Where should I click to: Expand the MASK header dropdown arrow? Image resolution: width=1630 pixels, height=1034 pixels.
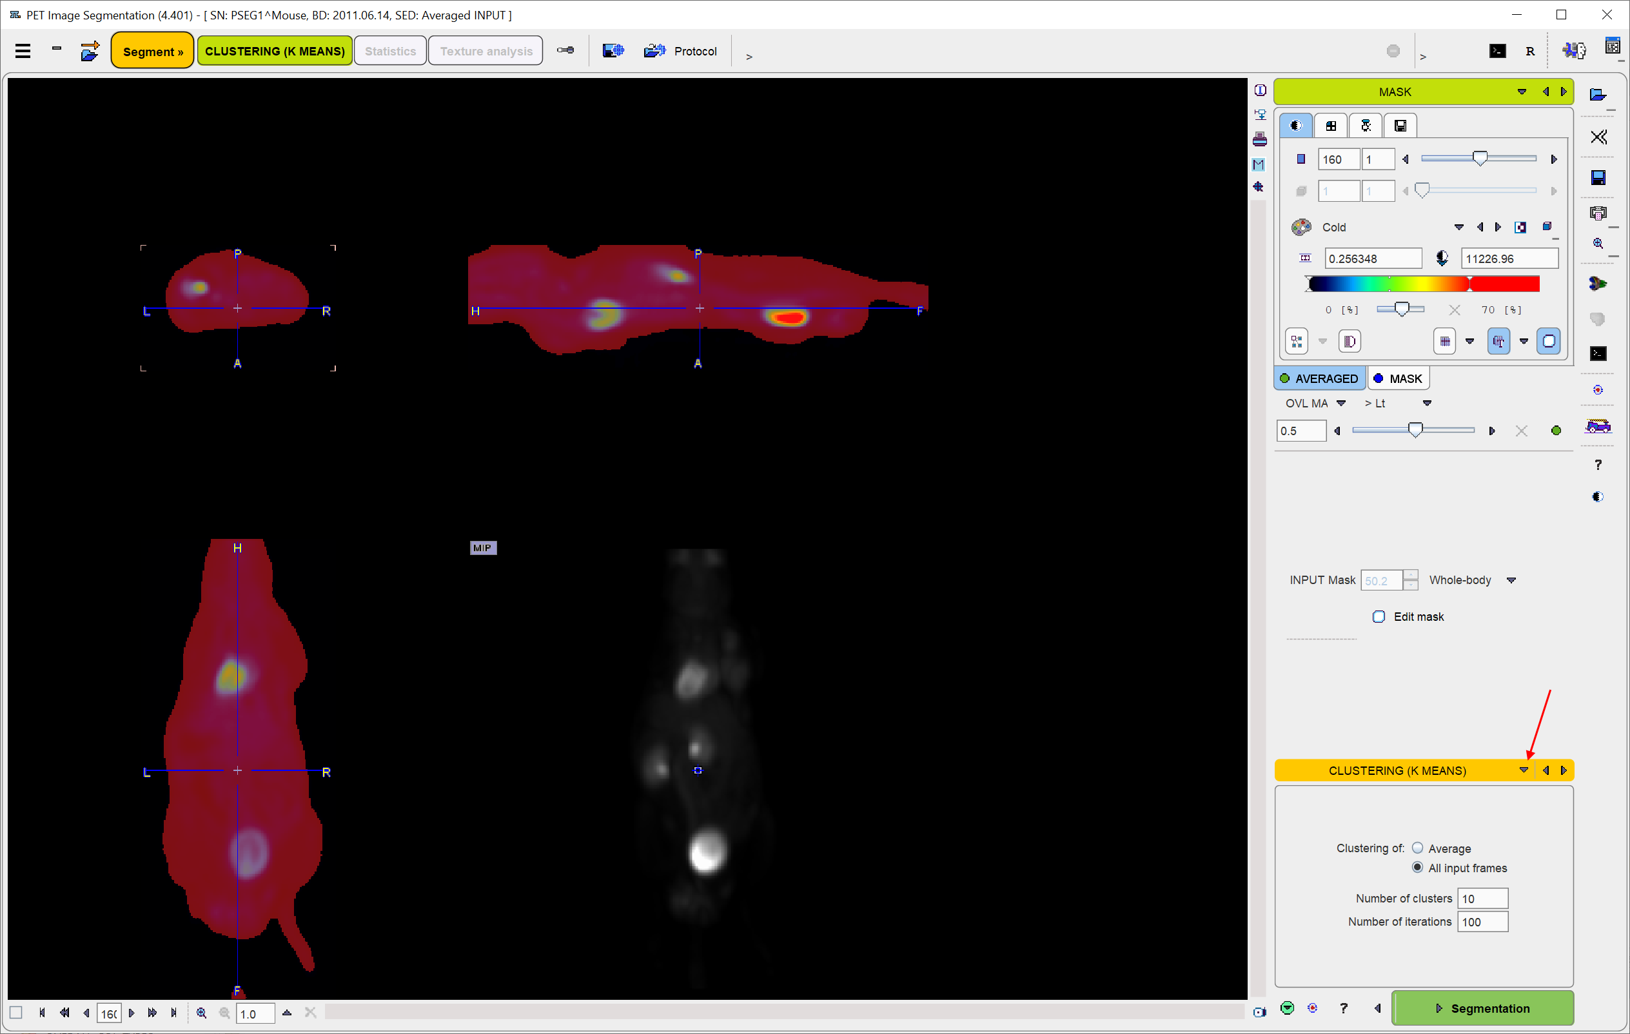coord(1522,92)
